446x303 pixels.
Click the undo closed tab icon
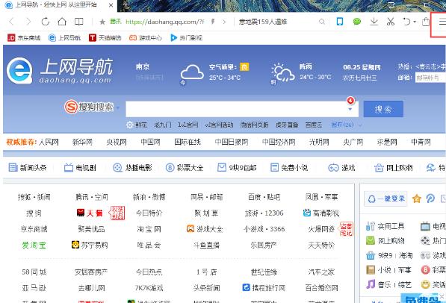tap(406, 22)
